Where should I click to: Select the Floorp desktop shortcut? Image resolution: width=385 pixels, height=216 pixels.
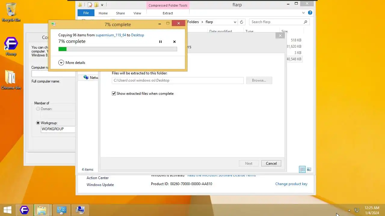(11, 46)
